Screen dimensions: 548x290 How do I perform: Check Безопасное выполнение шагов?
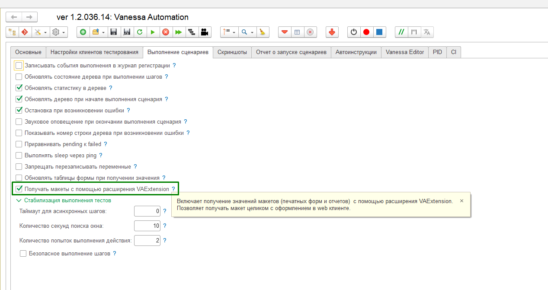point(23,254)
